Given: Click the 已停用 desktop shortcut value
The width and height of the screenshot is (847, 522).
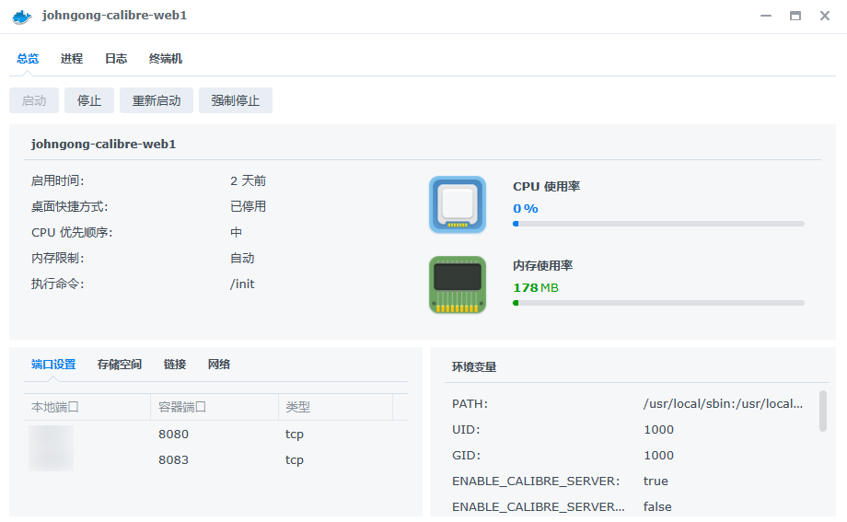Looking at the screenshot, I should click(248, 206).
